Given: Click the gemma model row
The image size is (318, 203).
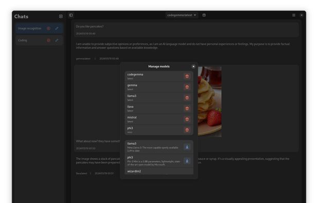Looking at the screenshot, I should pos(159,87).
